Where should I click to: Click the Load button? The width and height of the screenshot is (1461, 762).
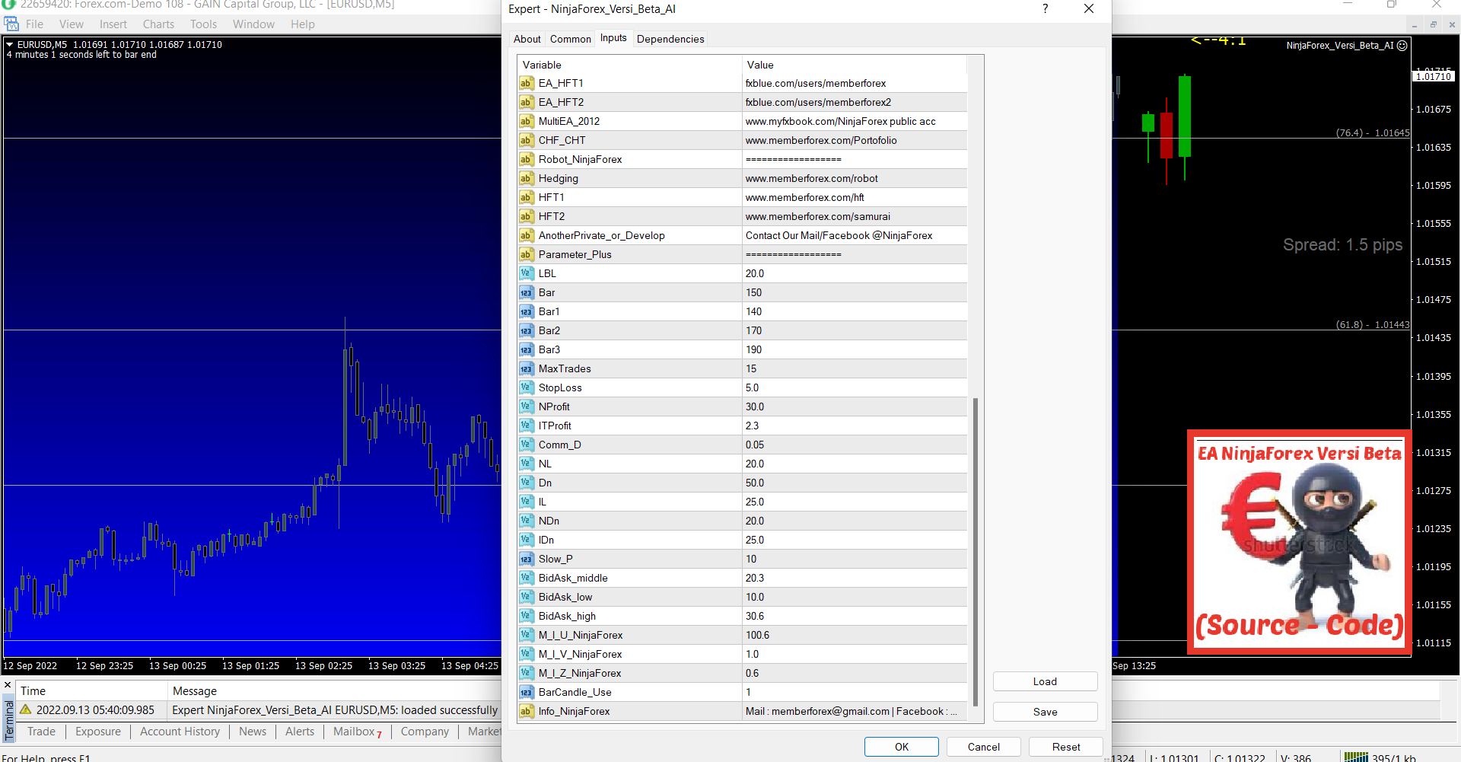click(1044, 681)
